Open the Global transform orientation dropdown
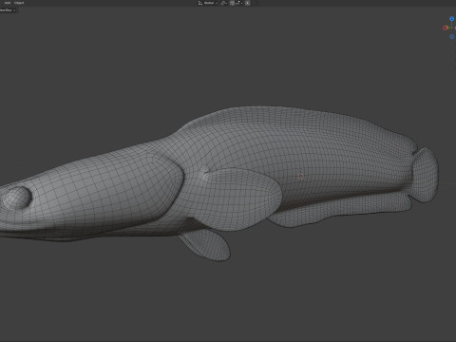This screenshot has width=456, height=342. click(208, 3)
